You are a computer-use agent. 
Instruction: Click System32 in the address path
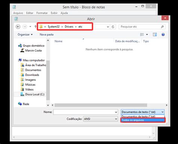(x=54, y=27)
